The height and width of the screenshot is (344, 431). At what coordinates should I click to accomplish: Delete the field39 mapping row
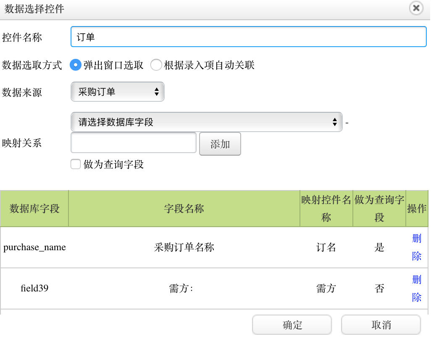click(x=417, y=288)
